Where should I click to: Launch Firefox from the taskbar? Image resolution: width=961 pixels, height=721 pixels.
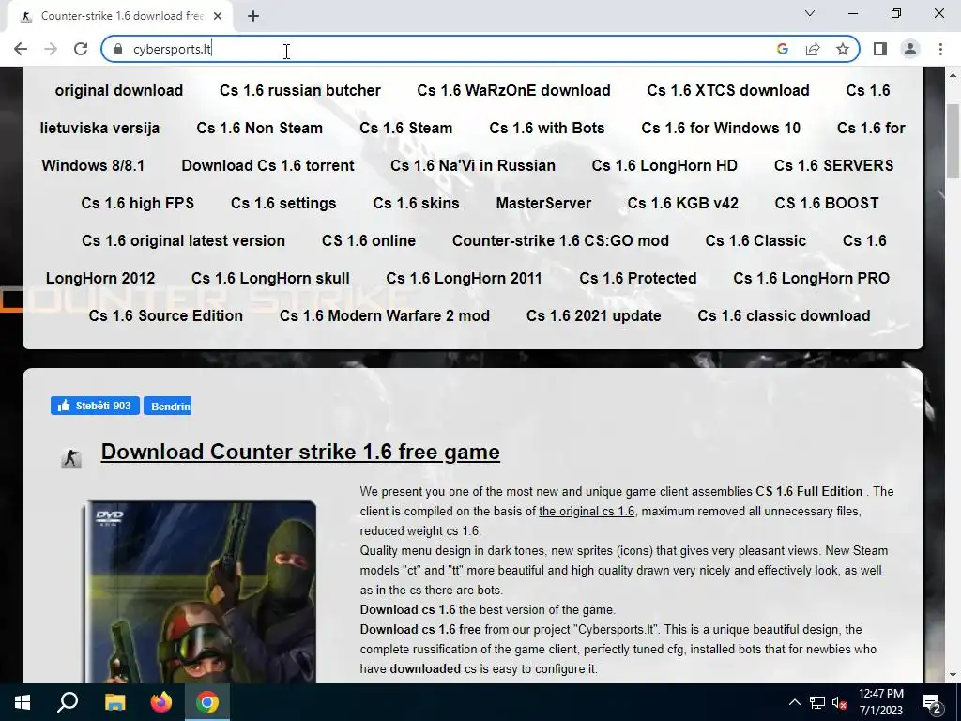pos(161,702)
